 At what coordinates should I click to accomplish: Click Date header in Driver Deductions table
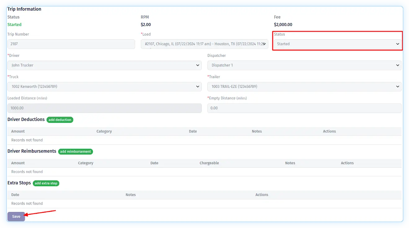point(193,131)
